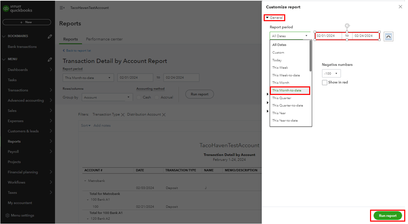Image resolution: width=408 pixels, height=224 pixels.
Task: Click the outlined Run report button on Reports page
Action: click(200, 94)
